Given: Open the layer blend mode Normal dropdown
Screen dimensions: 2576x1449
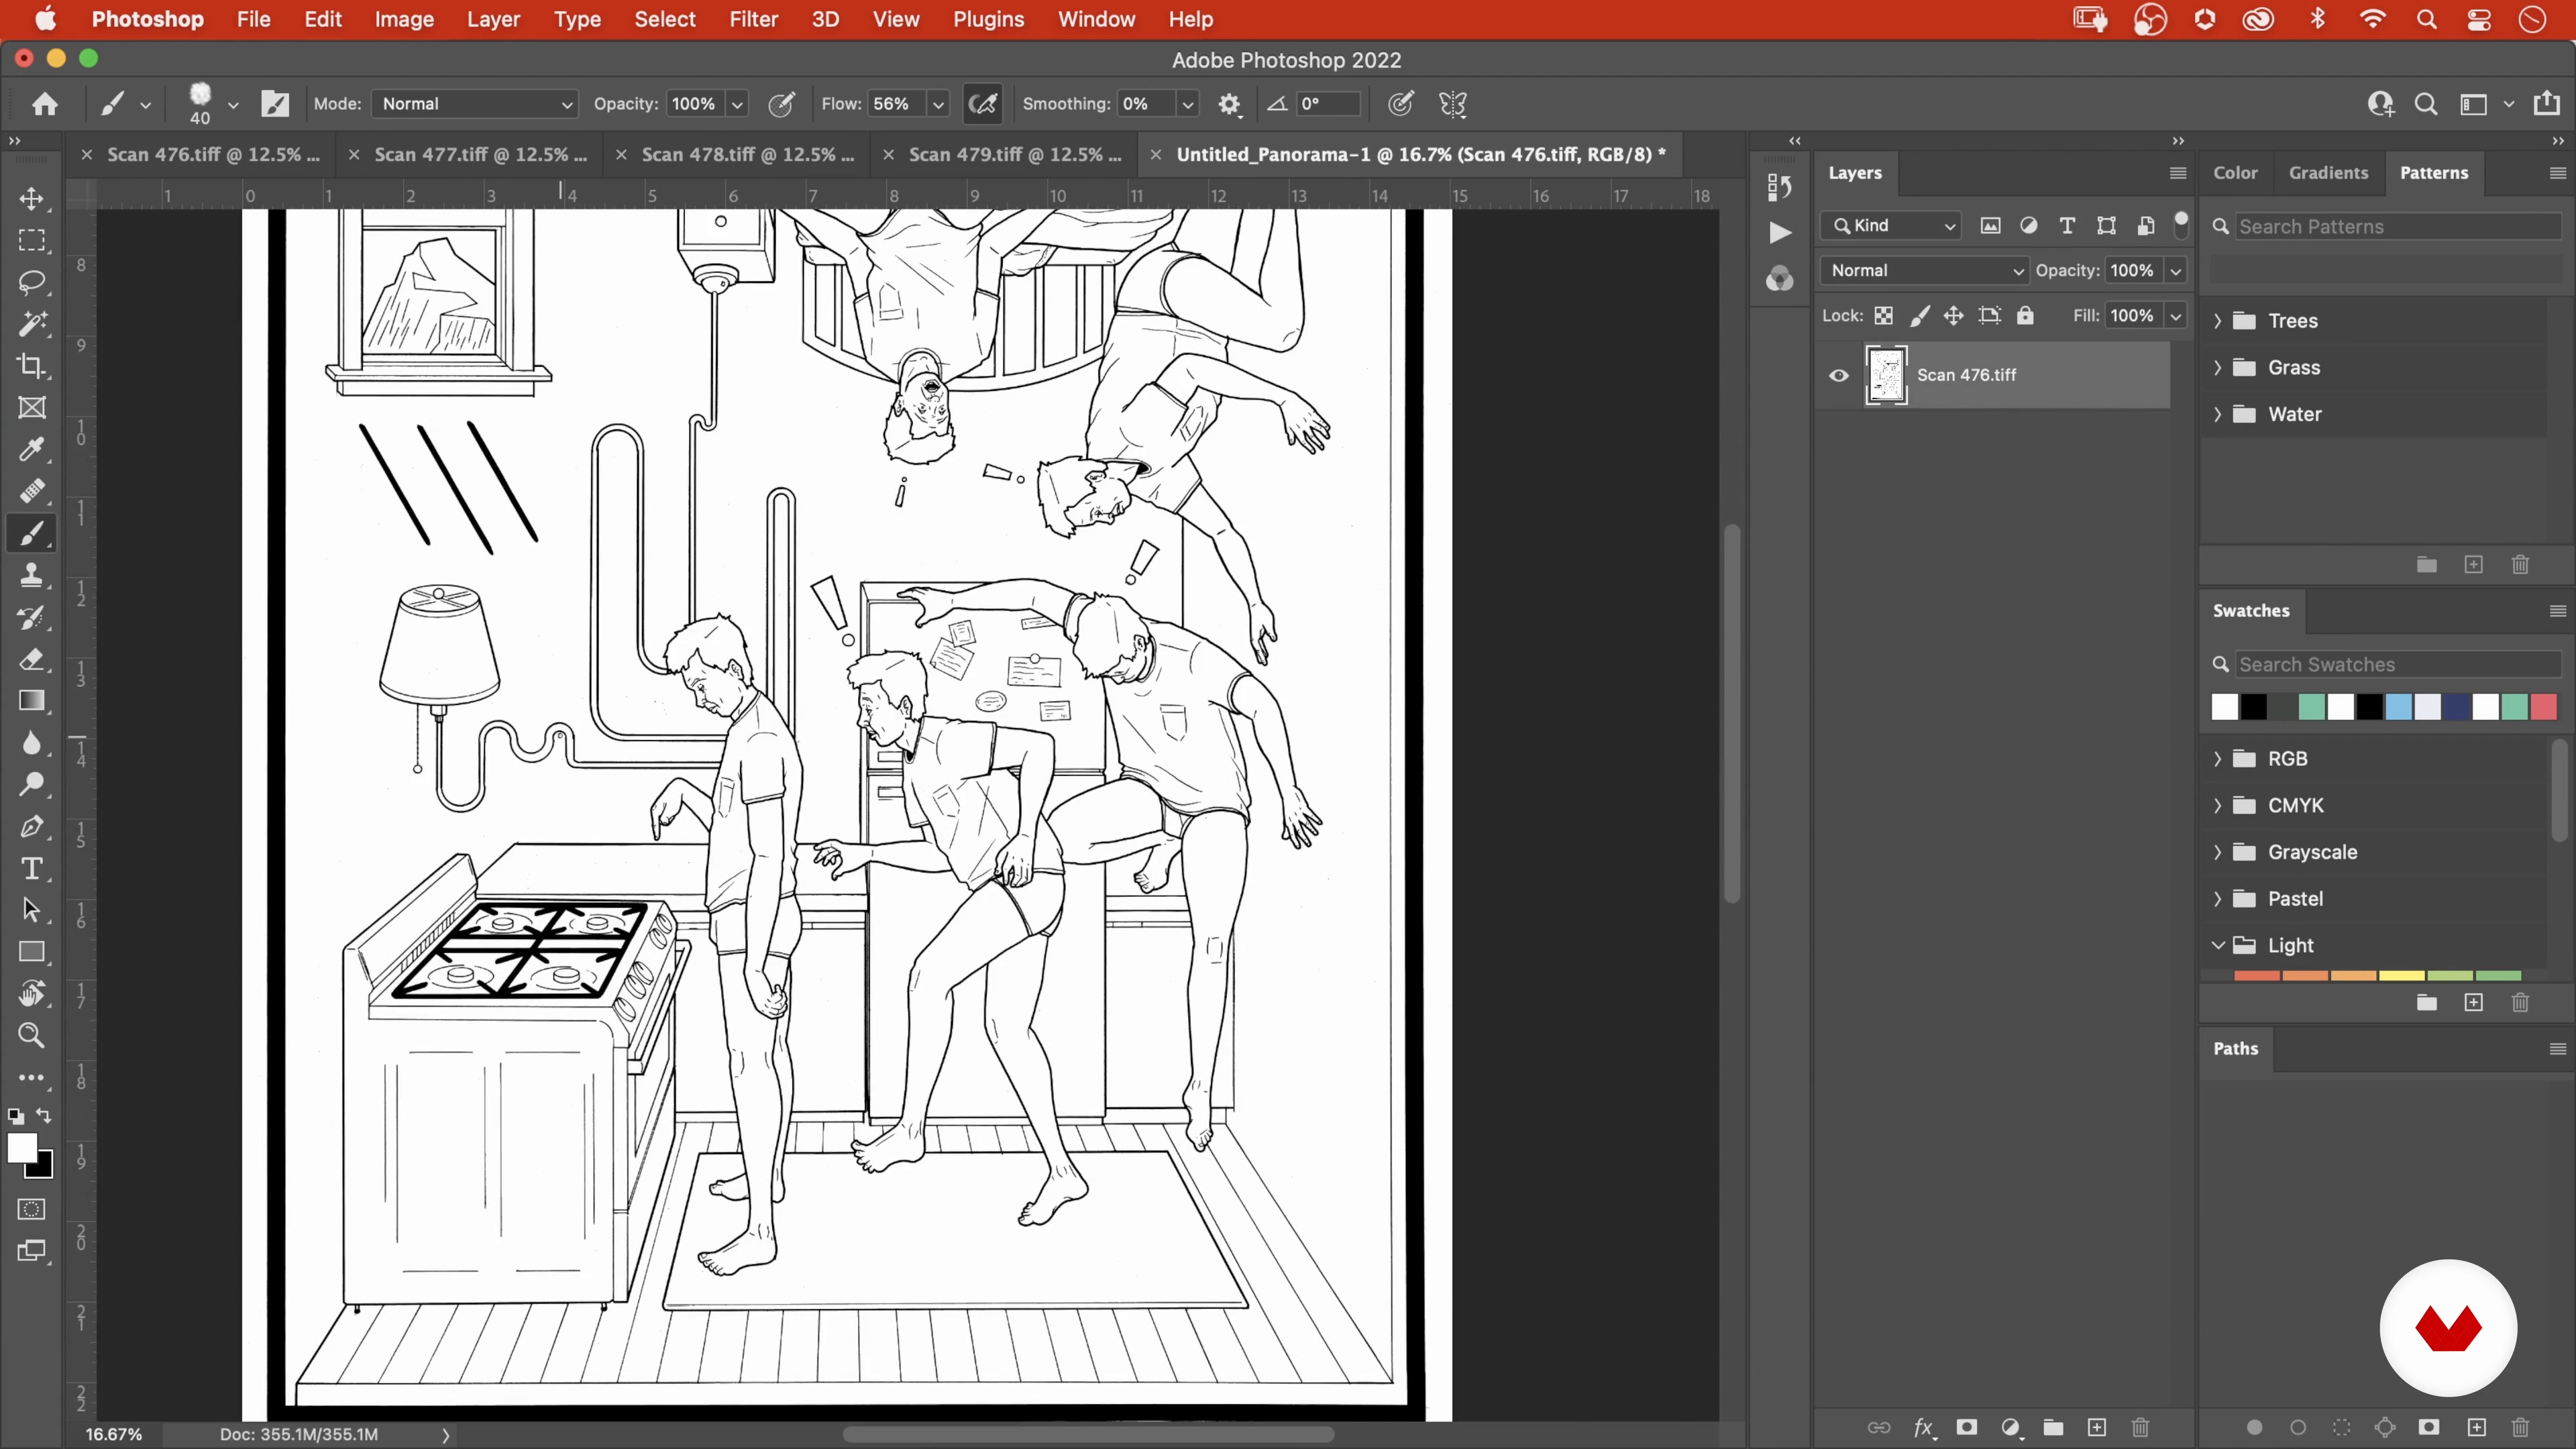Looking at the screenshot, I should pyautogui.click(x=1925, y=270).
